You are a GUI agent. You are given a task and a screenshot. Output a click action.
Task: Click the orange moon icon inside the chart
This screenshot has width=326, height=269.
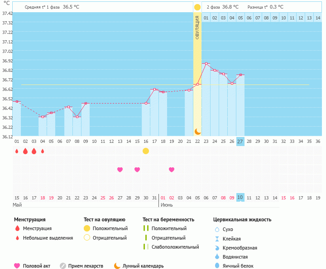pos(197,131)
